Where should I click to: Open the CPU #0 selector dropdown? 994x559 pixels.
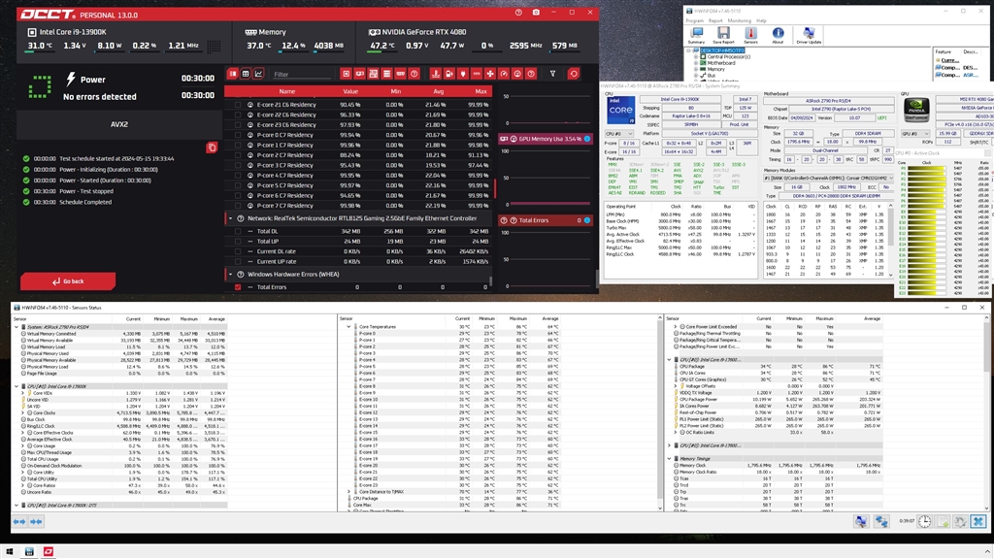tap(619, 134)
